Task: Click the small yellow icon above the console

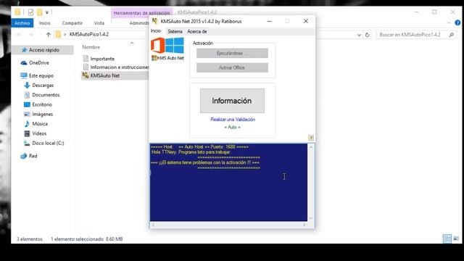Action: tap(311, 138)
